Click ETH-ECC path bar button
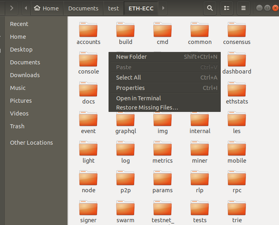This screenshot has height=225, width=279. tap(141, 8)
